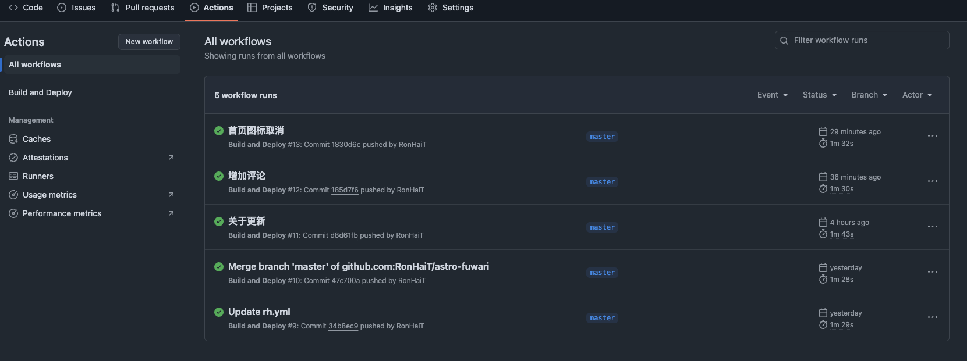967x361 pixels.
Task: Expand the Branch filter dropdown
Action: [x=869, y=95]
